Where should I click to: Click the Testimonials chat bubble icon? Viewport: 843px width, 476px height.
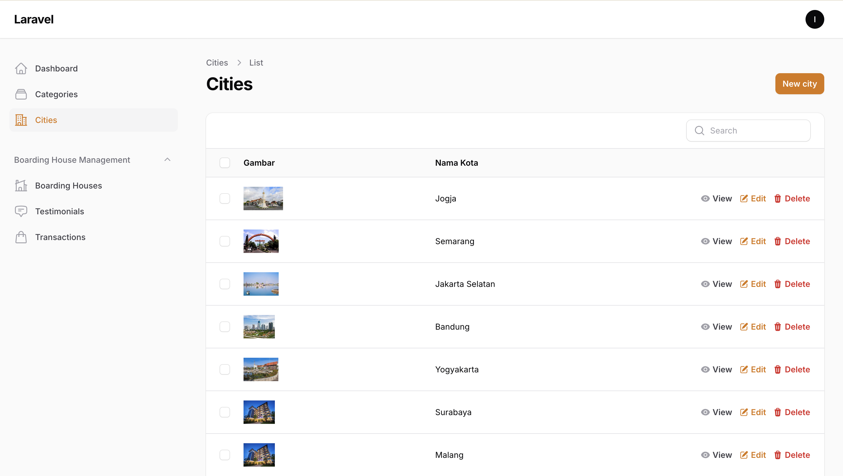coord(21,211)
